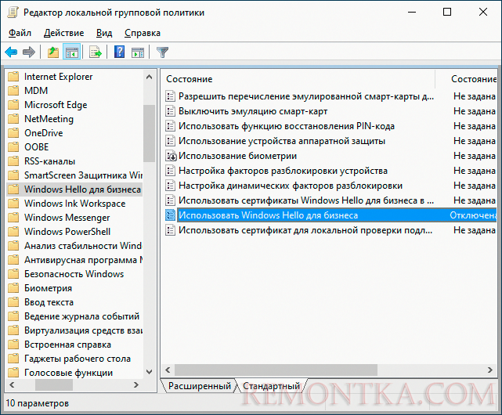
Task: Go up one level with folder icon
Action: pos(53,52)
